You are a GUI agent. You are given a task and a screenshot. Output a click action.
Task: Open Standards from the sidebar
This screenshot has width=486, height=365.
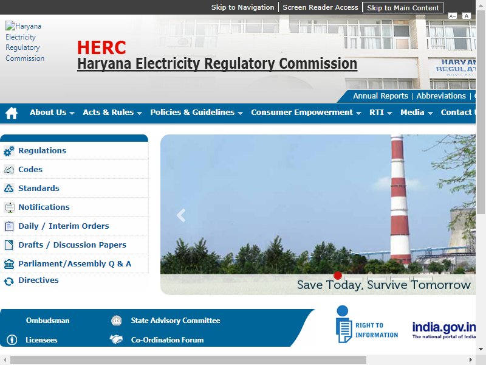point(39,189)
